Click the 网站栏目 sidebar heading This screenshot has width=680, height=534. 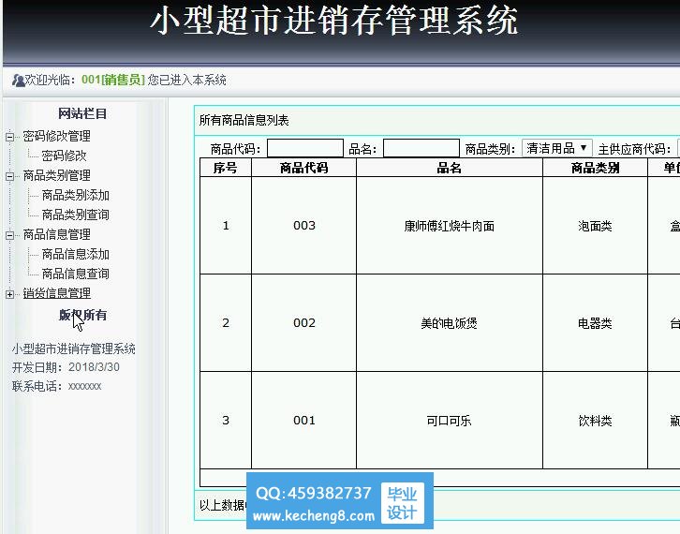pyautogui.click(x=82, y=113)
